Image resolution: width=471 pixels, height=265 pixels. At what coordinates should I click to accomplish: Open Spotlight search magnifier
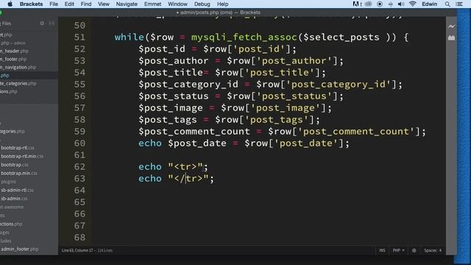[x=447, y=4]
